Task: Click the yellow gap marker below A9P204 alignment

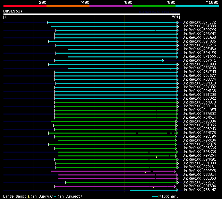Action: (156, 157)
